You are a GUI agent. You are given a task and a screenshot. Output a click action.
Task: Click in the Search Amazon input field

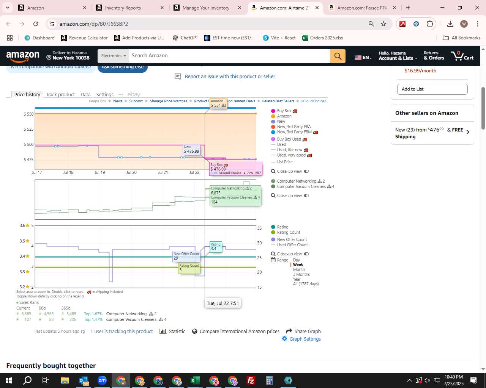point(229,56)
